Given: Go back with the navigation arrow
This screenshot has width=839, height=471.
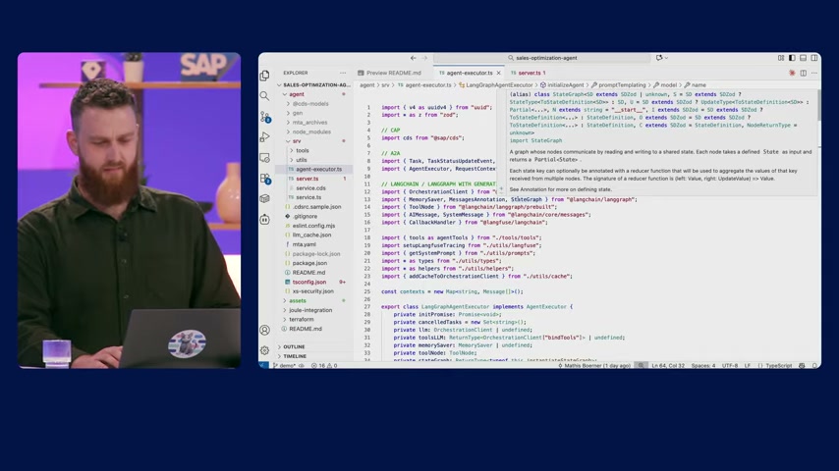Looking at the screenshot, I should coord(413,58).
